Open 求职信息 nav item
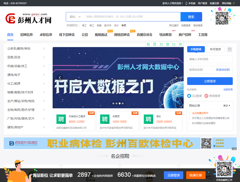The width and height of the screenshot is (240, 182). click(46, 35)
